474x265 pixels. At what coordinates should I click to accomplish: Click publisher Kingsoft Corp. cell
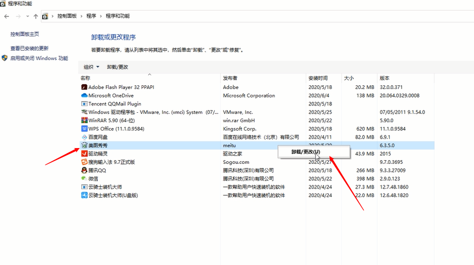pyautogui.click(x=240, y=129)
